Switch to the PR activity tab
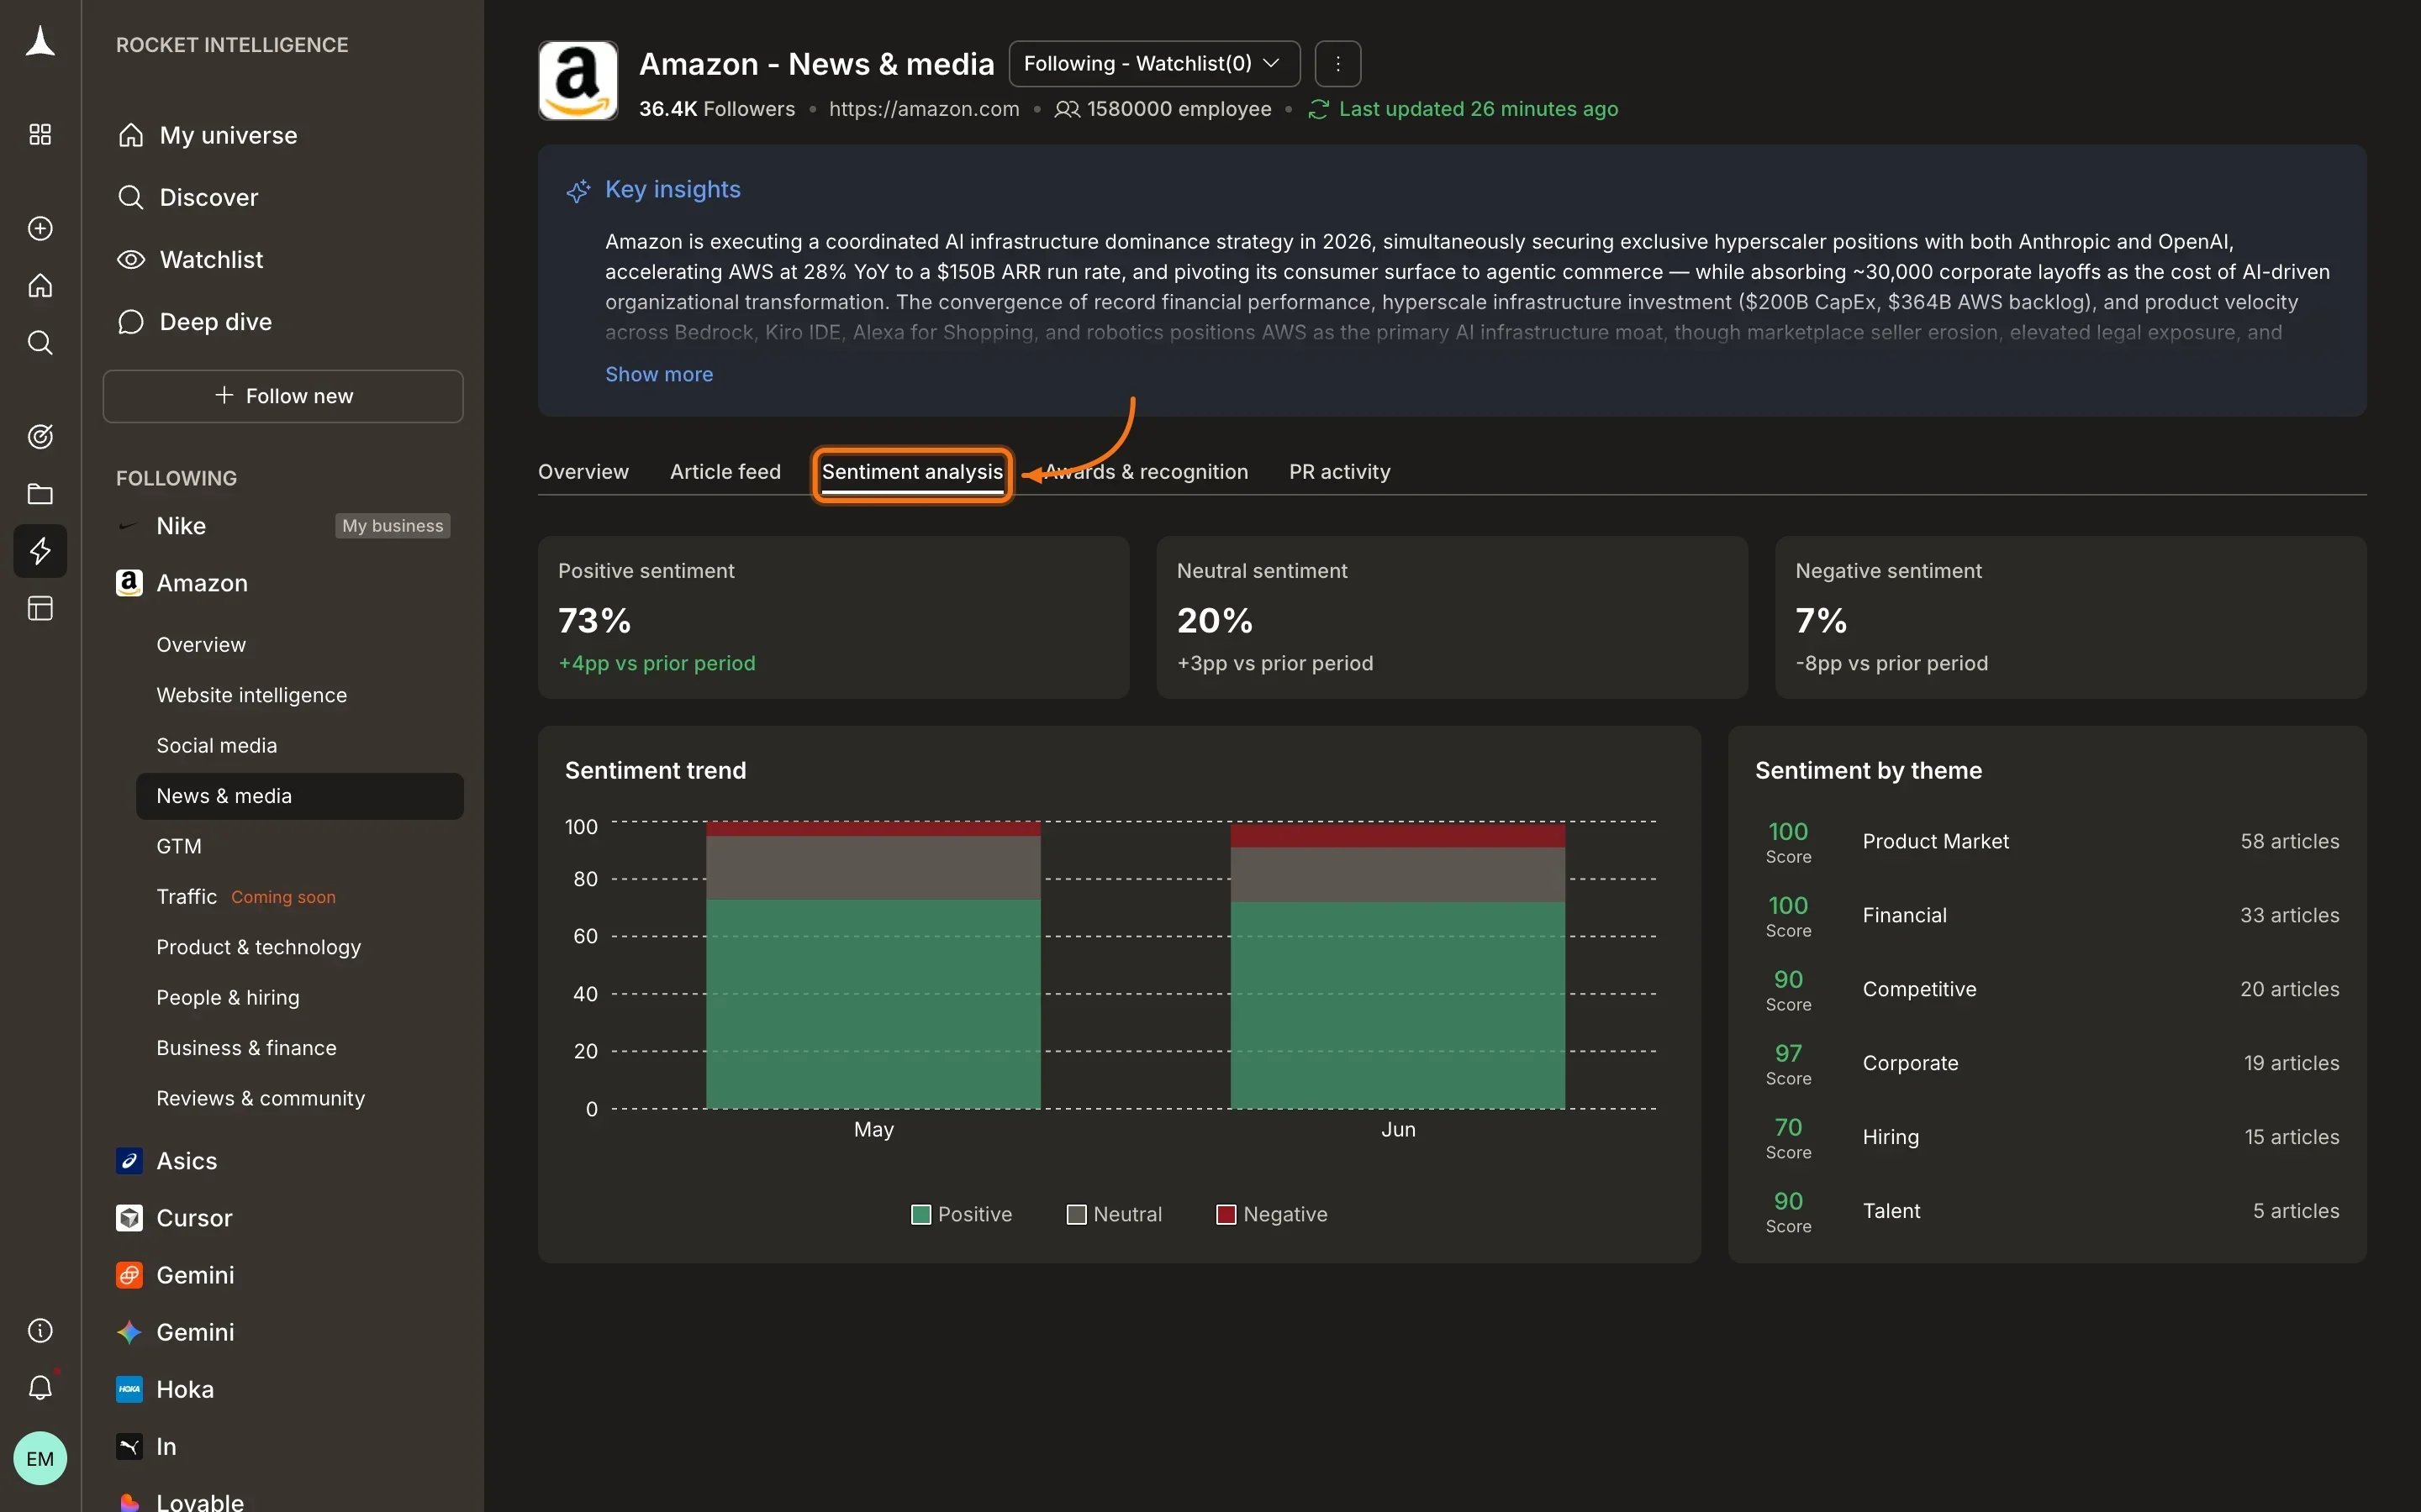The width and height of the screenshot is (2421, 1512). pos(1340,472)
